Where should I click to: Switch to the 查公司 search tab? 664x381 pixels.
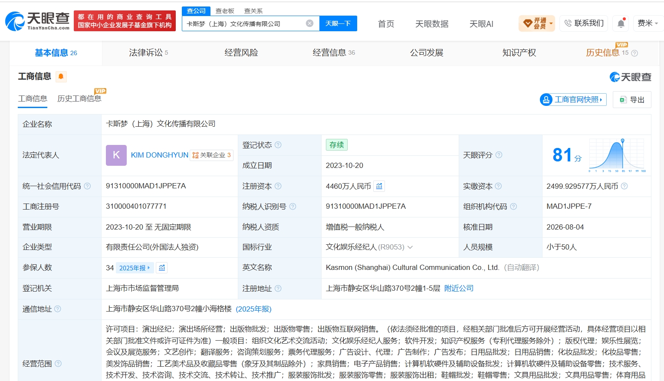[196, 11]
